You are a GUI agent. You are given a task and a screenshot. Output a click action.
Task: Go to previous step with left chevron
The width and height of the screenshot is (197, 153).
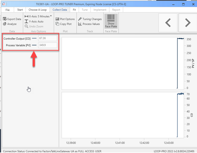168,23
